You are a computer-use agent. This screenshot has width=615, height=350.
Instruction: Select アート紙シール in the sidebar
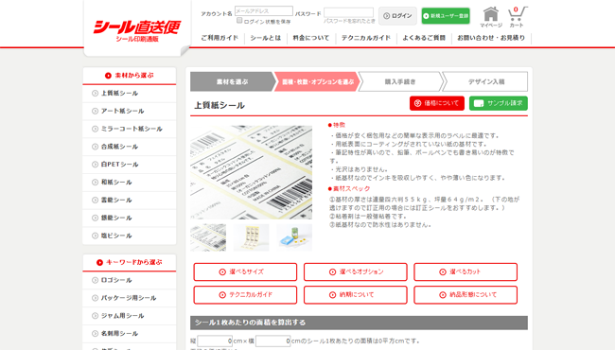point(130,111)
